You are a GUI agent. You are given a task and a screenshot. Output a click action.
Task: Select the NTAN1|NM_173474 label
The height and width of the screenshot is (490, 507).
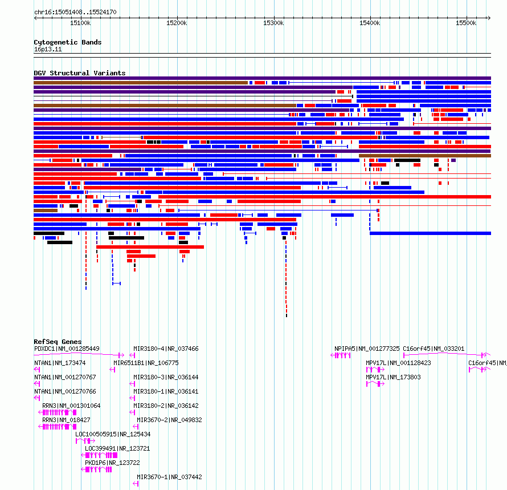(60, 363)
